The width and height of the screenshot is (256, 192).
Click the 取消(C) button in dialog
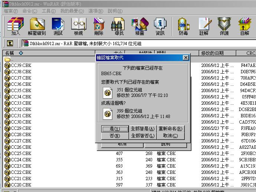[171, 136]
